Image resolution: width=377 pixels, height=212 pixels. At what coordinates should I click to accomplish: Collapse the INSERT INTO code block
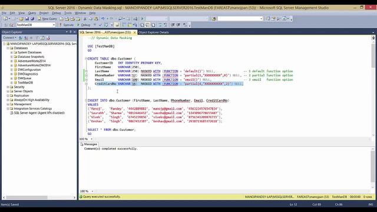pos(86,101)
